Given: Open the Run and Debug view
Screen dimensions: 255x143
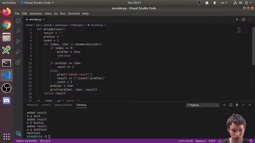Looking at the screenshot, I should point(18,52).
